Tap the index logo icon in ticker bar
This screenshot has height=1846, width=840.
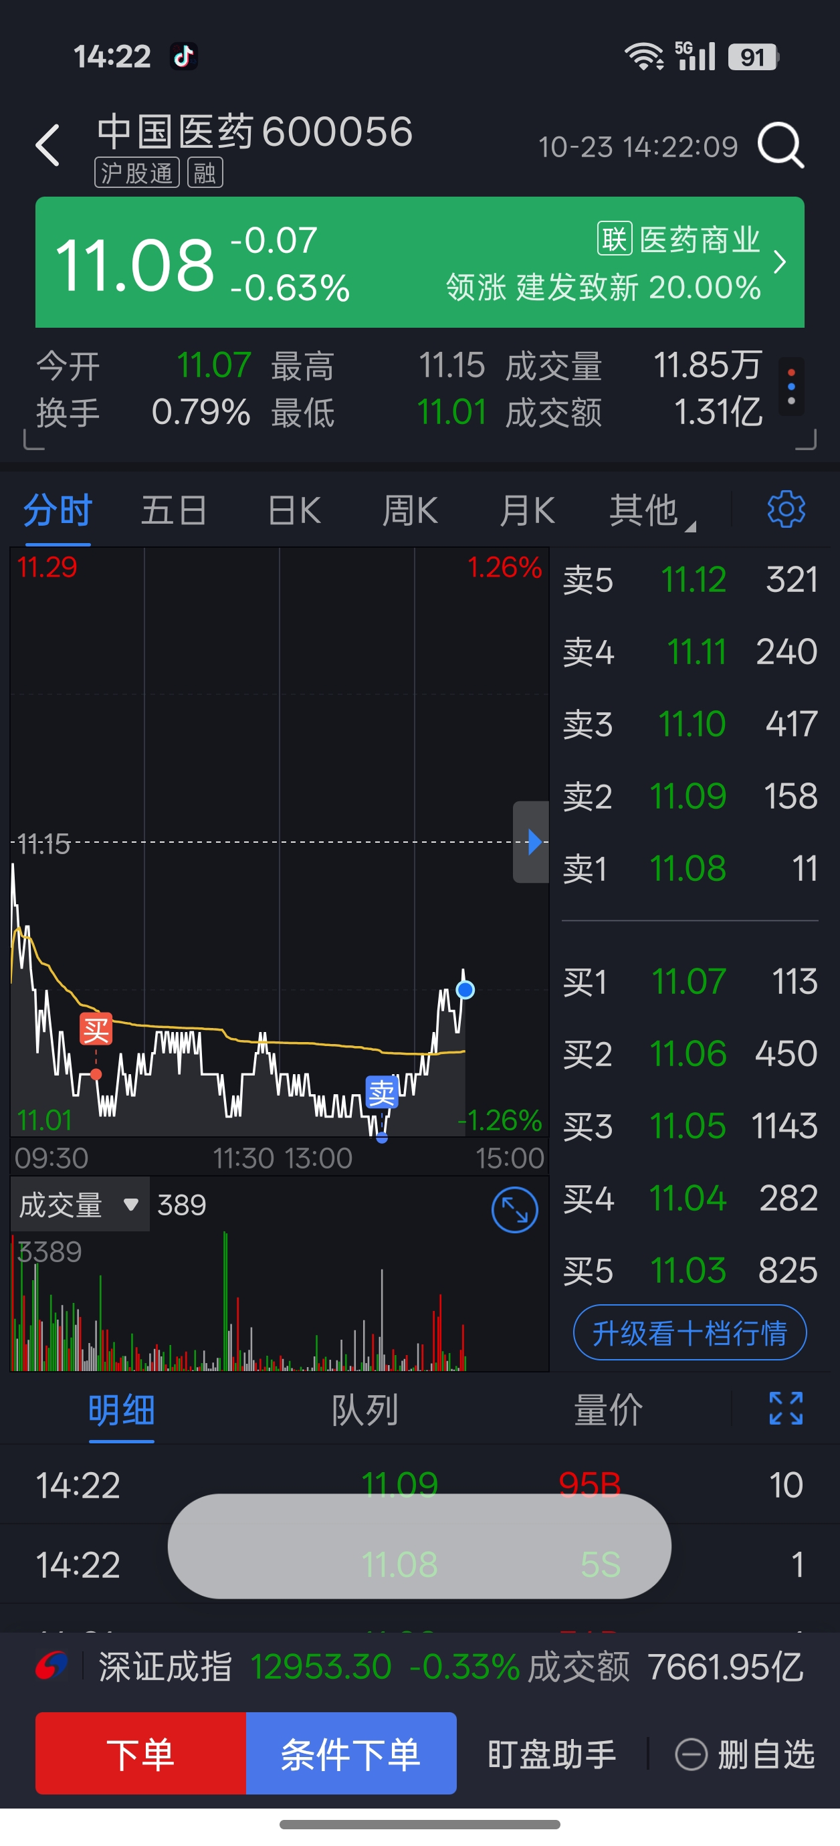[x=51, y=1666]
